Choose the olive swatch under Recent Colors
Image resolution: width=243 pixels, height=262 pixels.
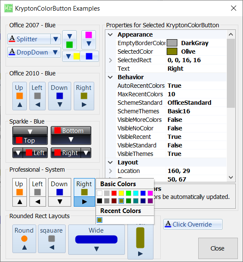[x=99, y=220]
